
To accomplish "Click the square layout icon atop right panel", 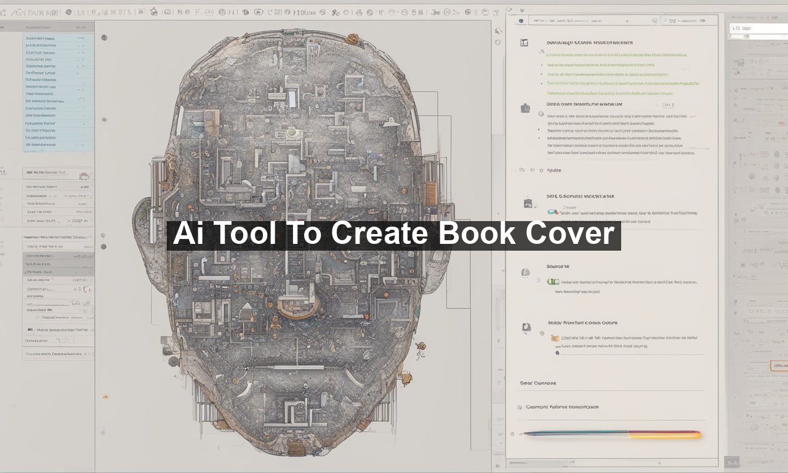I will pyautogui.click(x=525, y=42).
